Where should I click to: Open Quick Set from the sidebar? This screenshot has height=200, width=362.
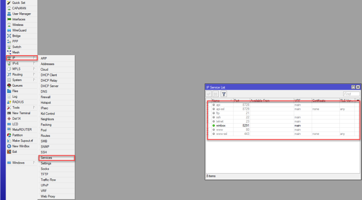point(19,3)
